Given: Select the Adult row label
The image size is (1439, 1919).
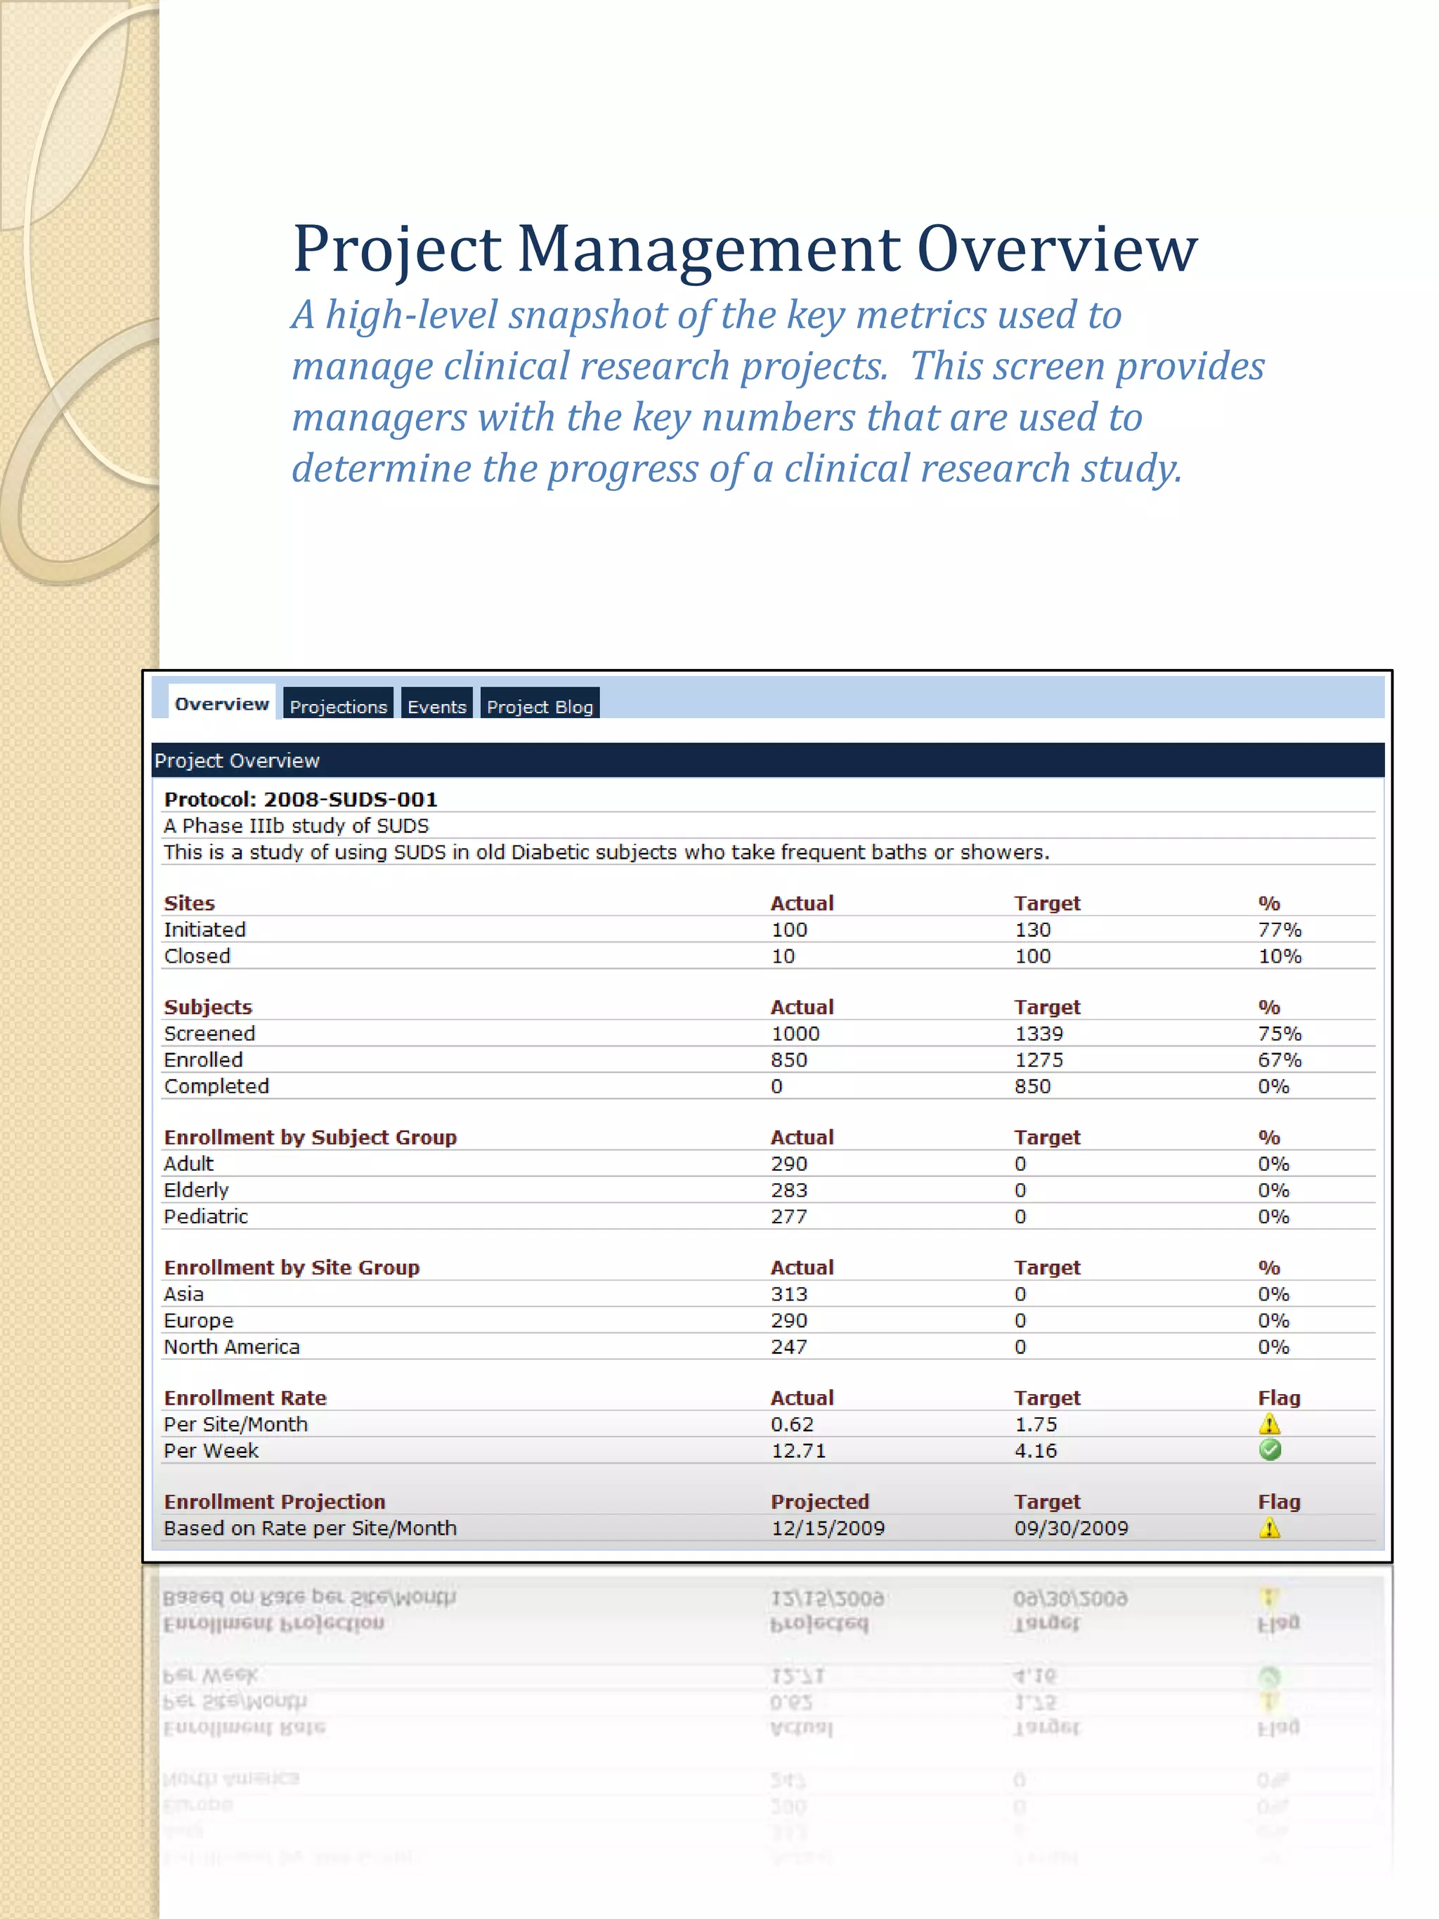Looking at the screenshot, I should (188, 1164).
